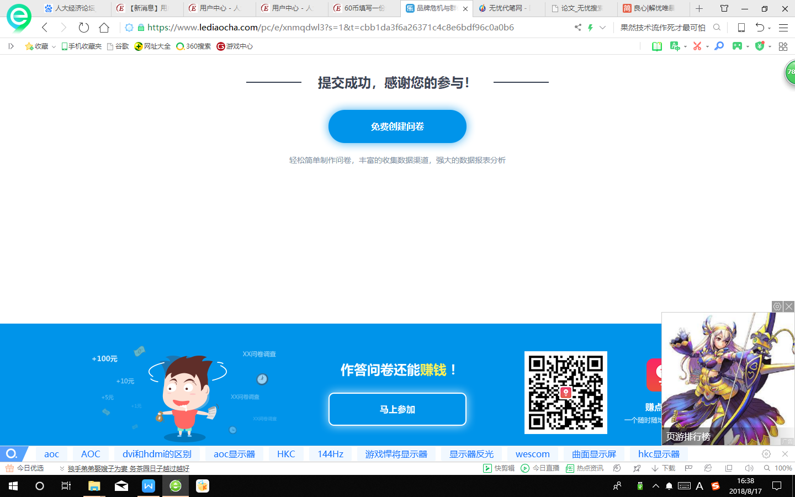The image size is (795, 497).
Task: Switch to the 60币填写一份 tab
Action: click(x=364, y=8)
